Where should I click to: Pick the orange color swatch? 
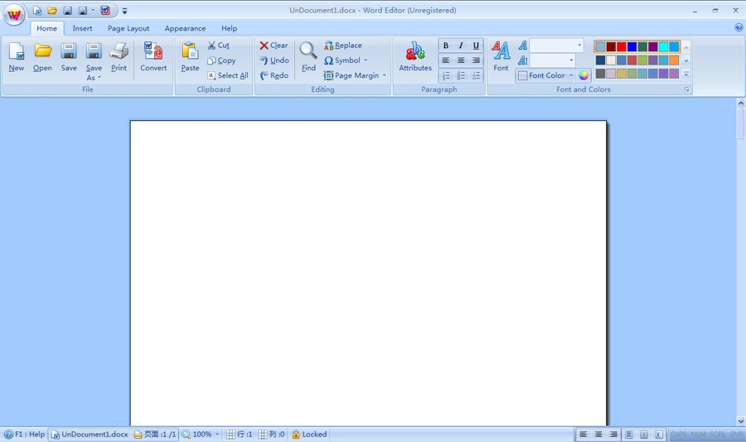[674, 60]
